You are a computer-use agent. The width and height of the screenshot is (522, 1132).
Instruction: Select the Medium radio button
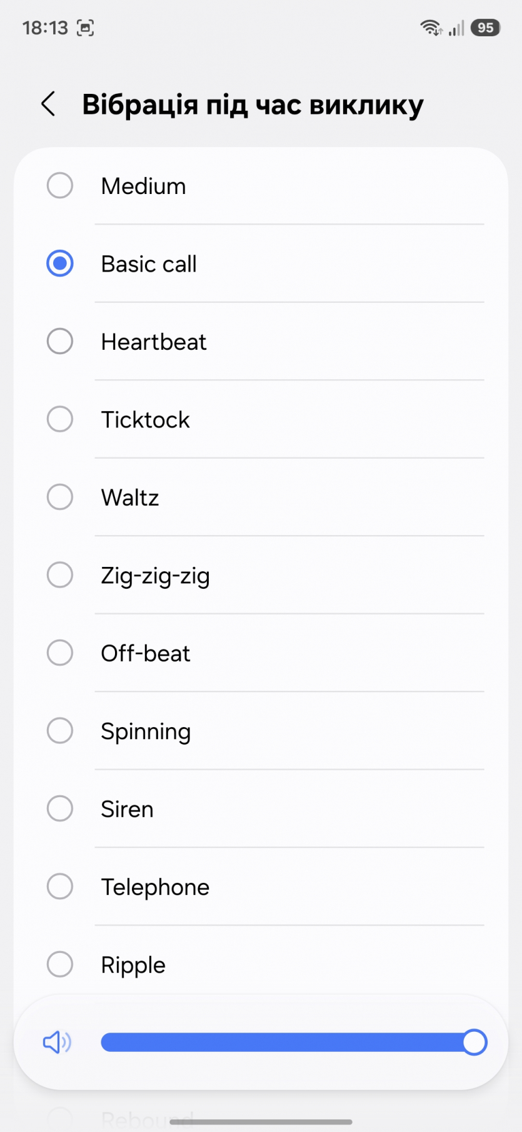[60, 186]
